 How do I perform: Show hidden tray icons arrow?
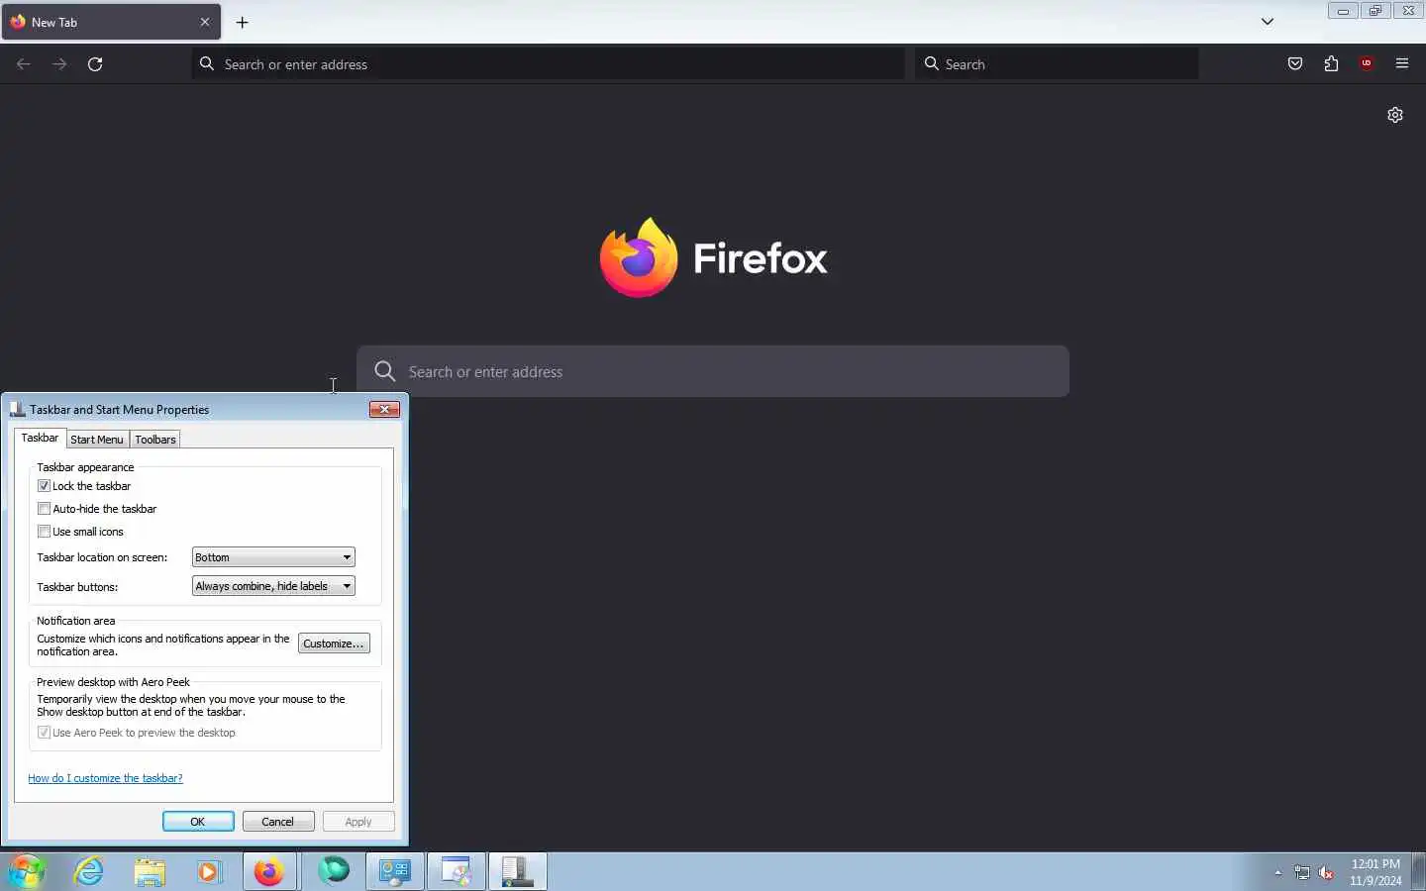pyautogui.click(x=1278, y=873)
